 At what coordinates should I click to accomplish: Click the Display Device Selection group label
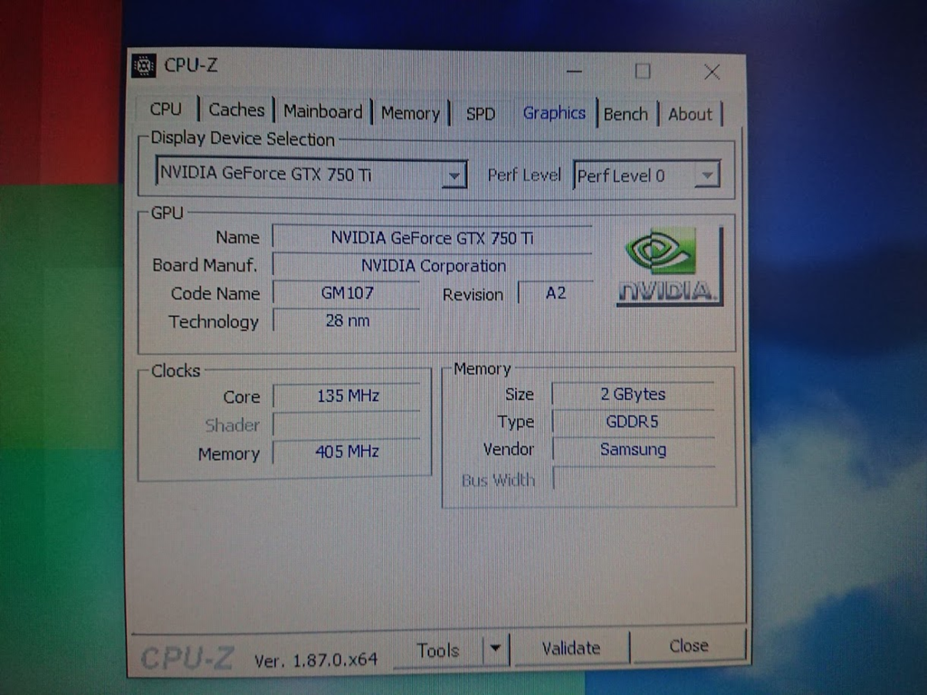(243, 138)
